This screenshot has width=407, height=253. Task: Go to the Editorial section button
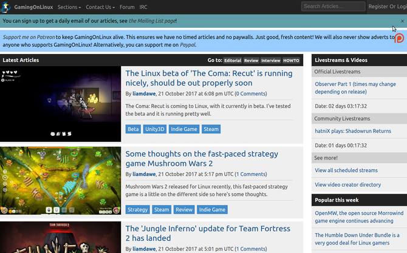233,61
